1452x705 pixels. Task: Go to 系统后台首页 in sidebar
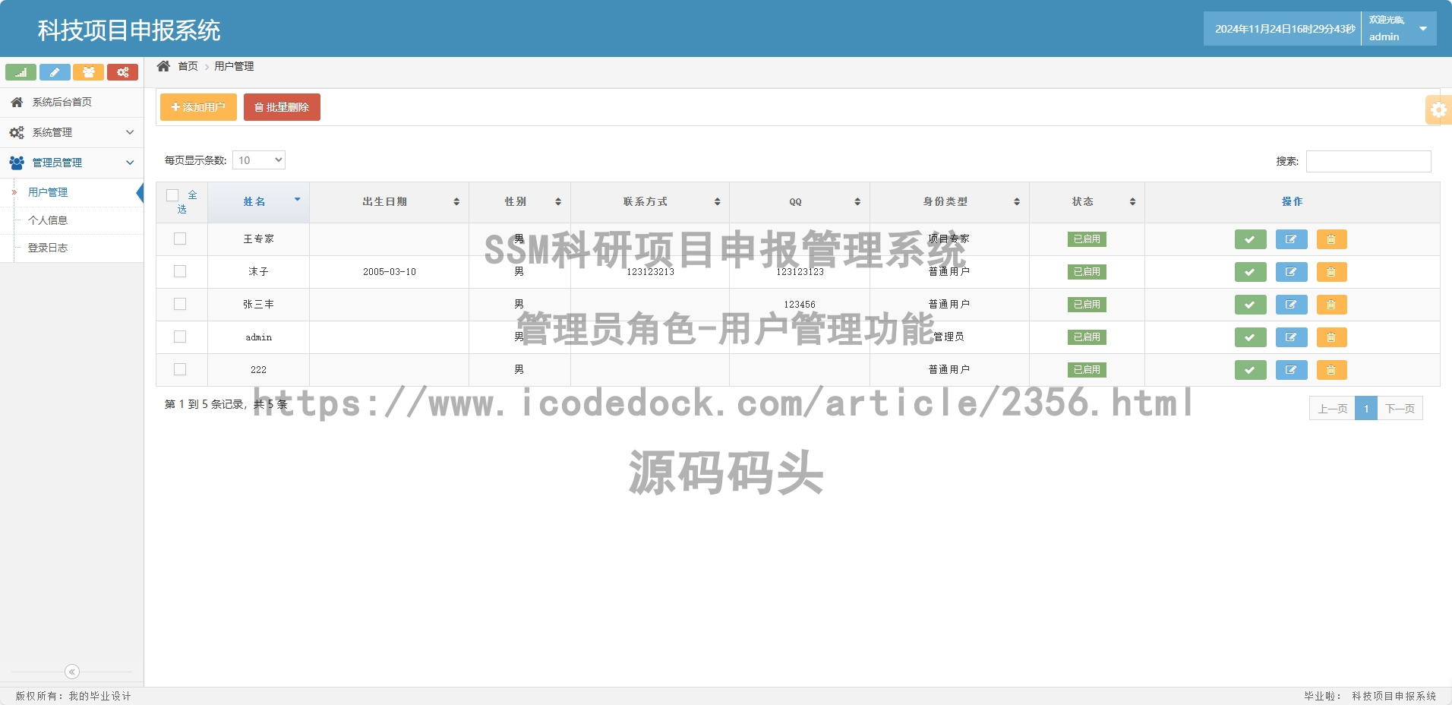(x=72, y=102)
